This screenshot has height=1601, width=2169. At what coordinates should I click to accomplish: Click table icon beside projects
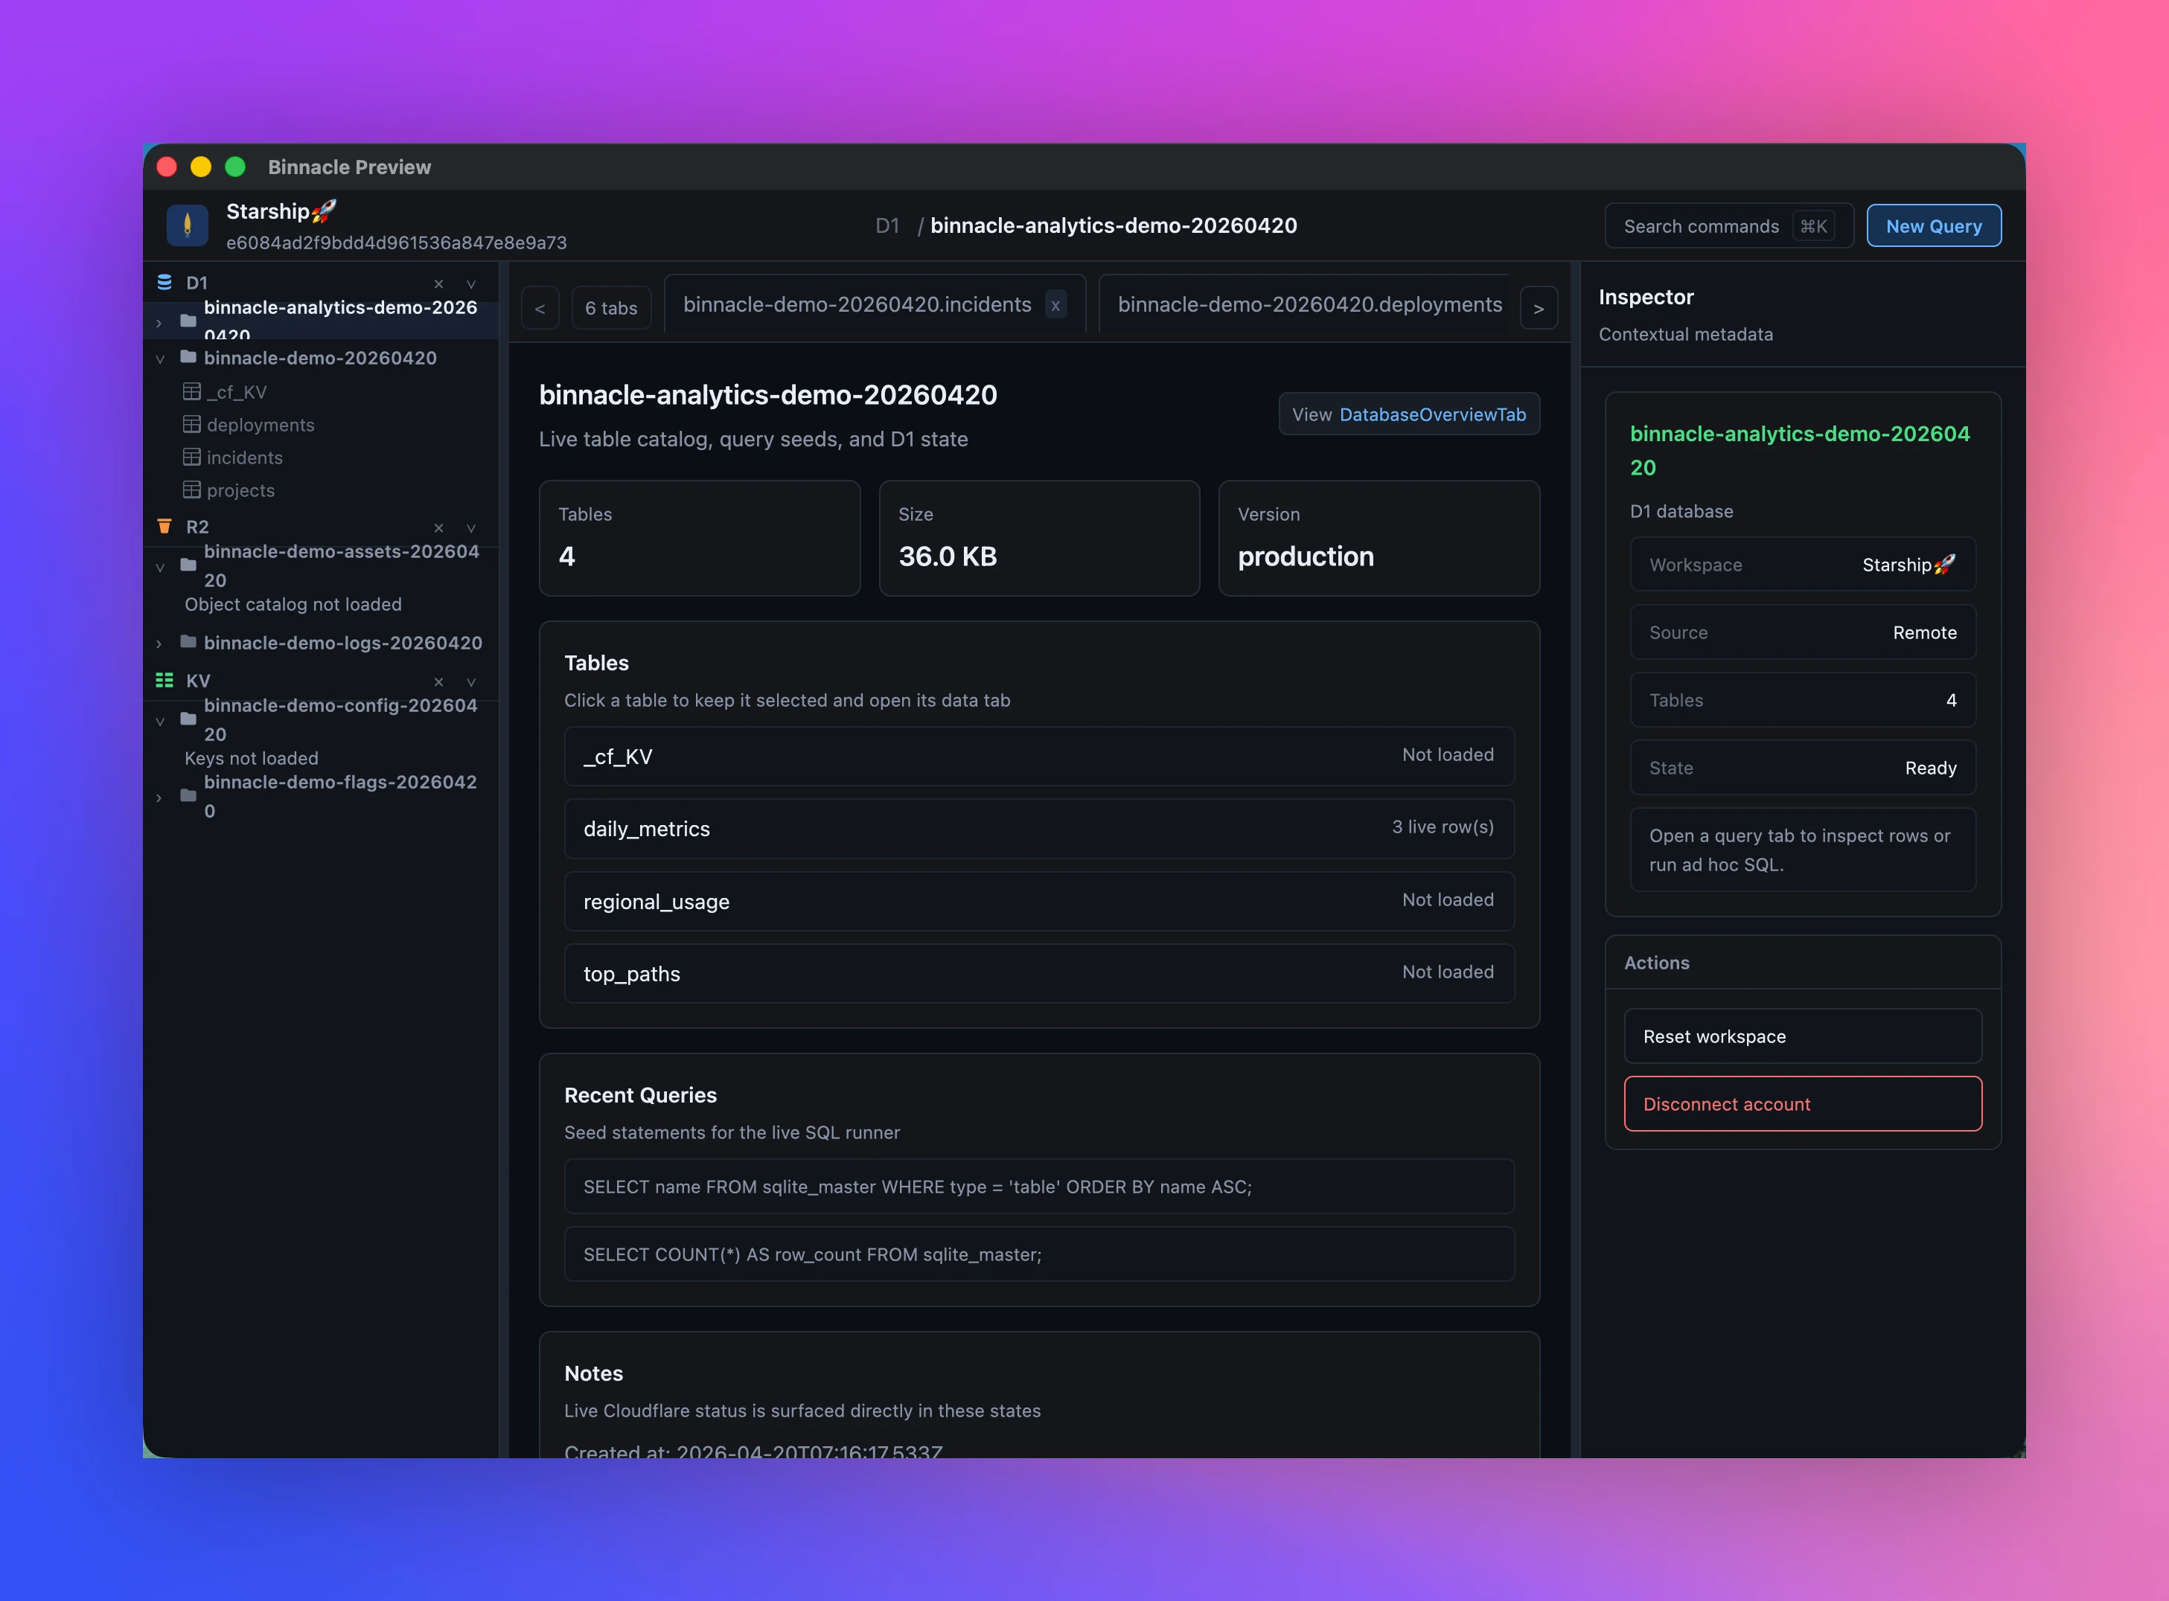click(x=192, y=490)
